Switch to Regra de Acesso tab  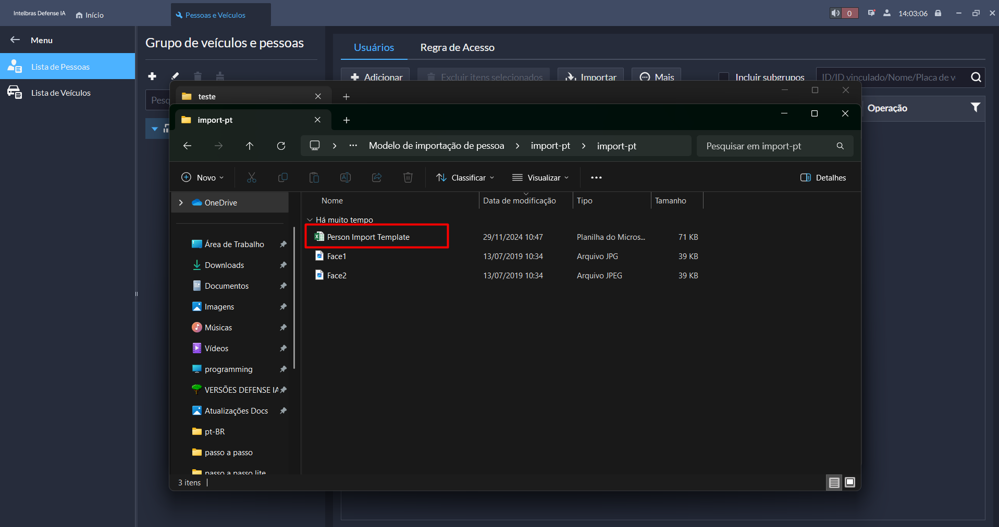[457, 47]
